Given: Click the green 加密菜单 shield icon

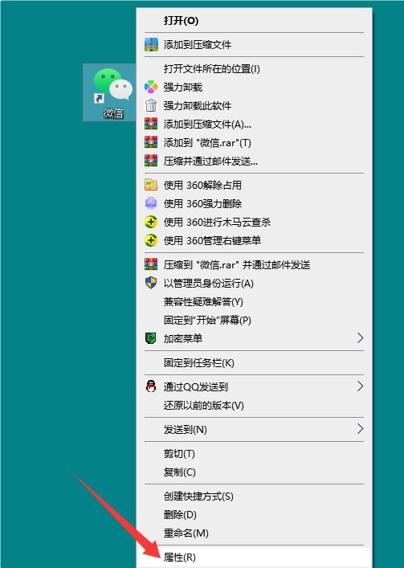Looking at the screenshot, I should tap(151, 338).
